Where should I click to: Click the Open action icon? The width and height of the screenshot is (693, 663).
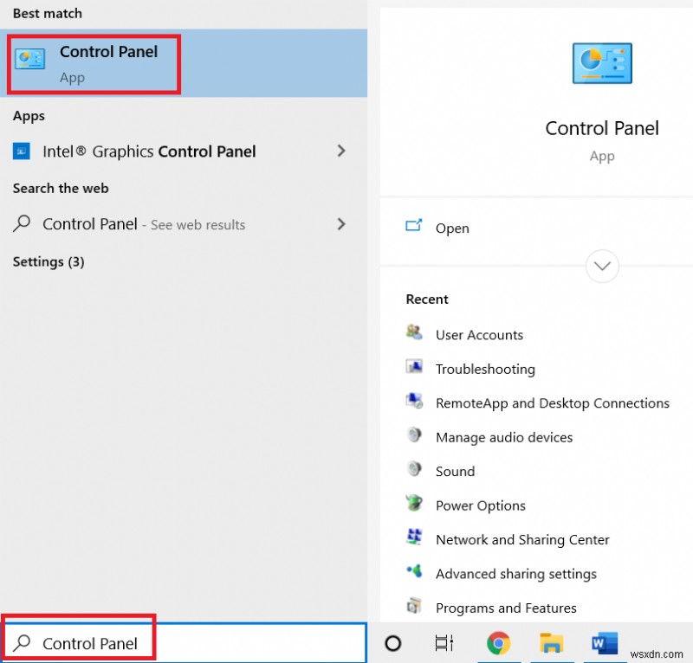(414, 225)
